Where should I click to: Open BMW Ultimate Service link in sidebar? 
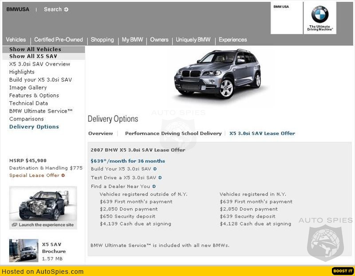pyautogui.click(x=41, y=111)
